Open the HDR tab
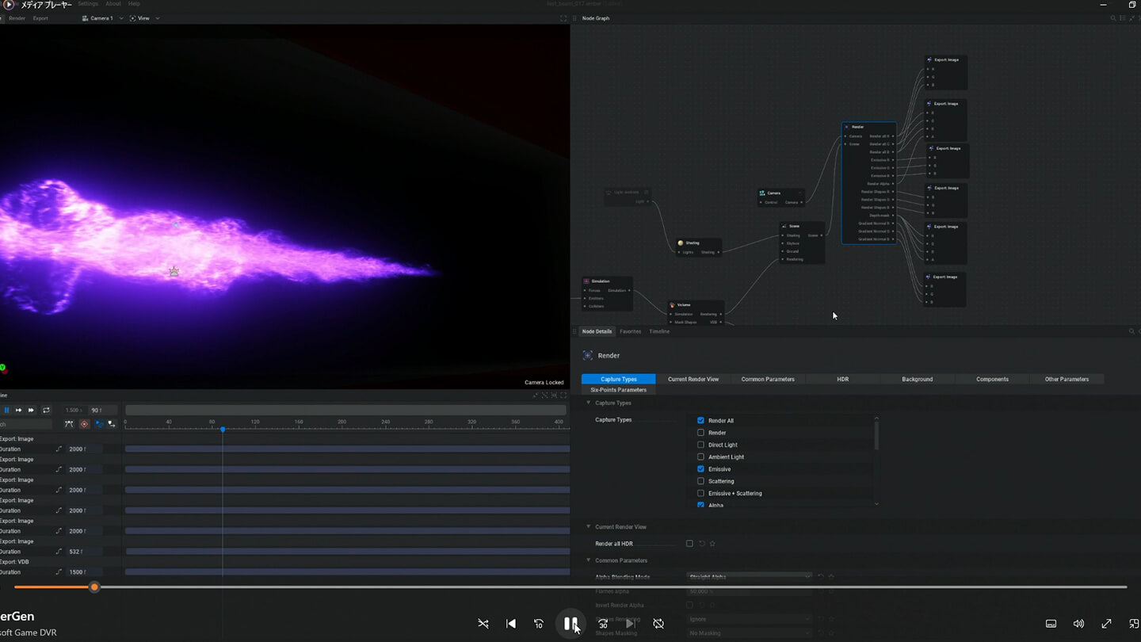The image size is (1141, 642). click(842, 379)
